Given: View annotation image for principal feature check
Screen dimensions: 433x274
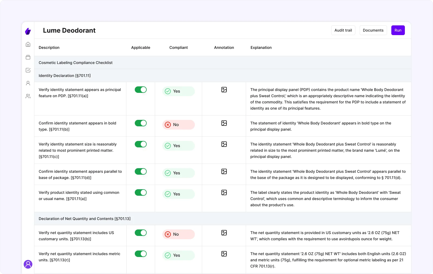Looking at the screenshot, I should (224, 90).
